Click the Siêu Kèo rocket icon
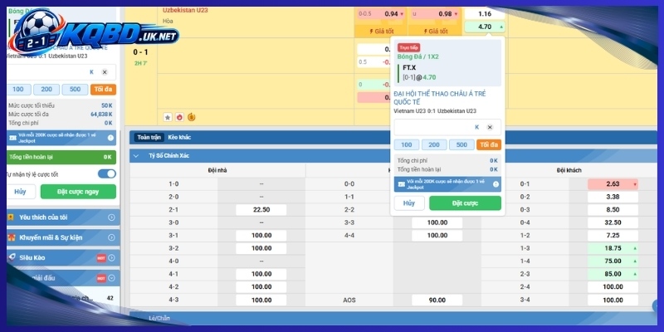This screenshot has width=664, height=332. click(12, 257)
